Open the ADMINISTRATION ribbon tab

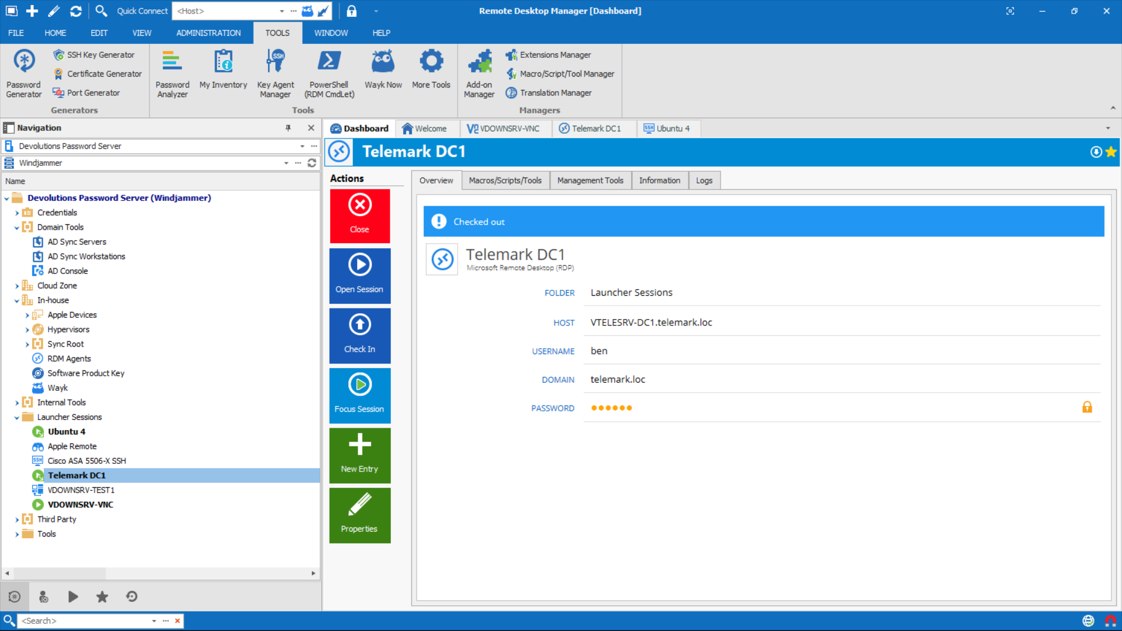point(208,33)
